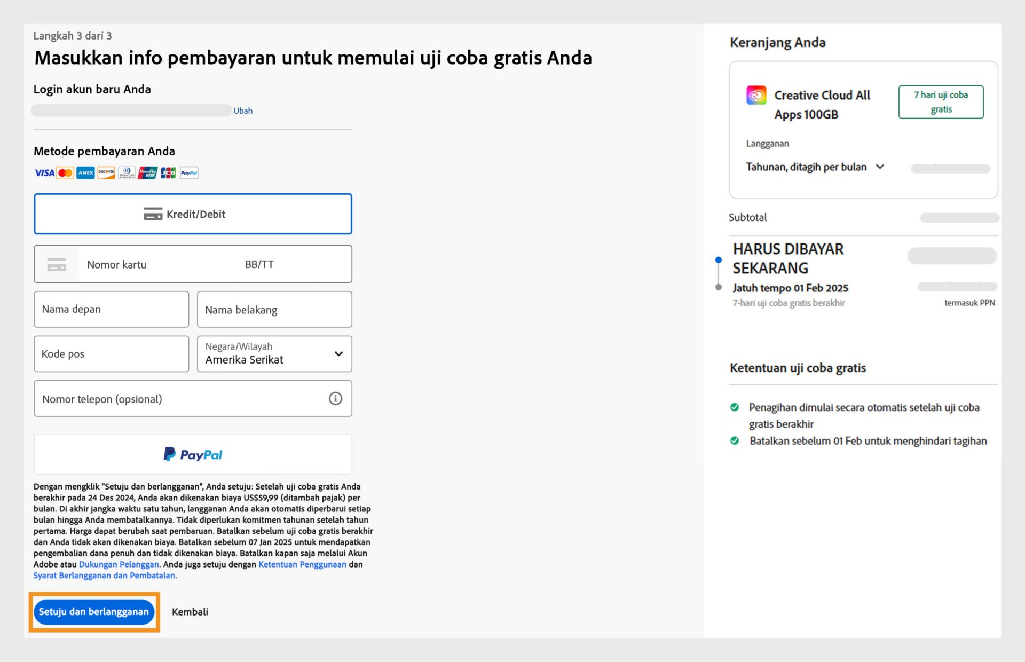Click the 7-hari uji coba gratis berakhir text
The image size is (1025, 662).
(789, 303)
